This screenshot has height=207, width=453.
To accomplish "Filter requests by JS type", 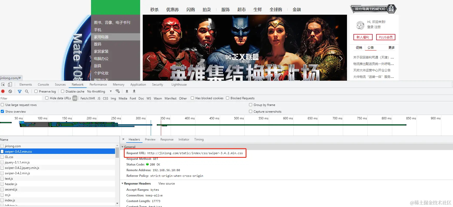I will coord(99,98).
